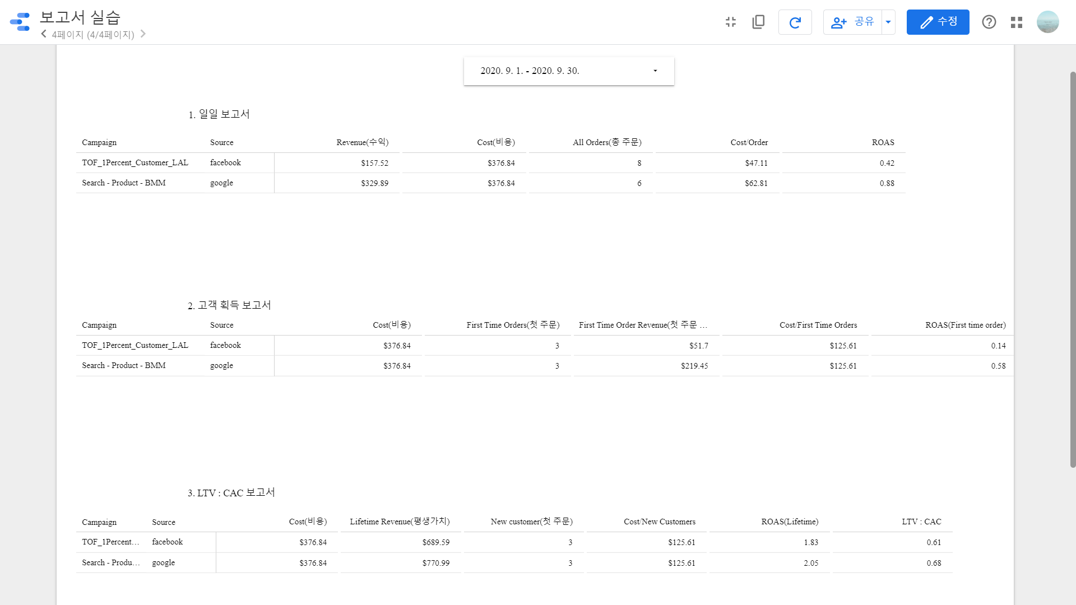Click the LTV : CAC column header
Image resolution: width=1076 pixels, height=605 pixels.
tap(921, 522)
